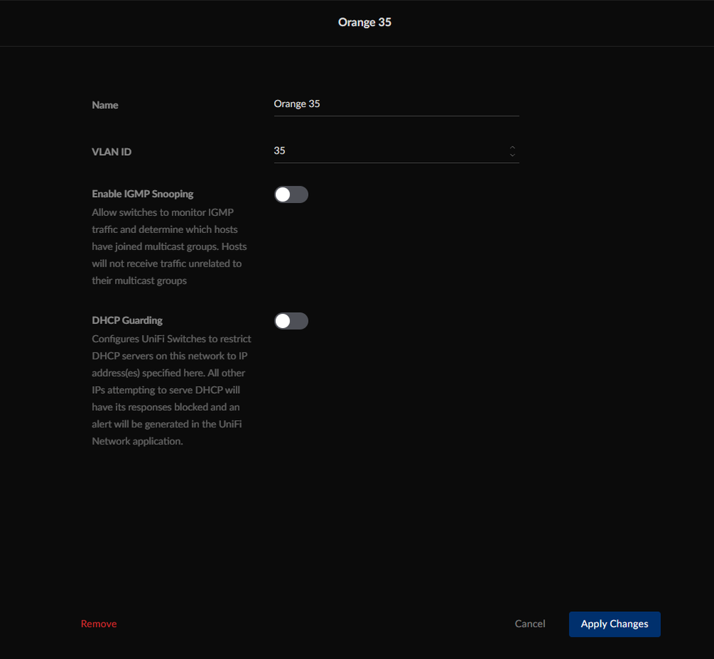Increase the VLAN ID with up arrow
Viewport: 714px width, 659px height.
[x=512, y=147]
